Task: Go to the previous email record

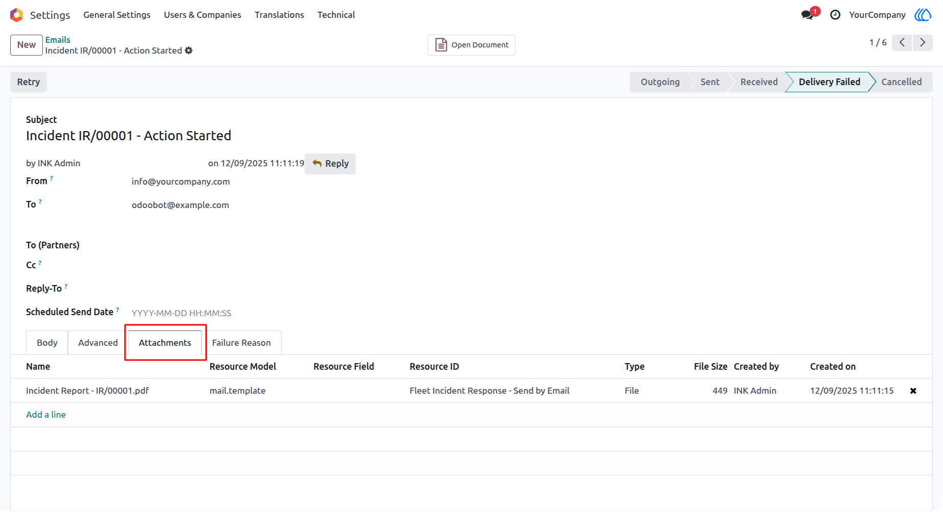Action: [x=902, y=42]
